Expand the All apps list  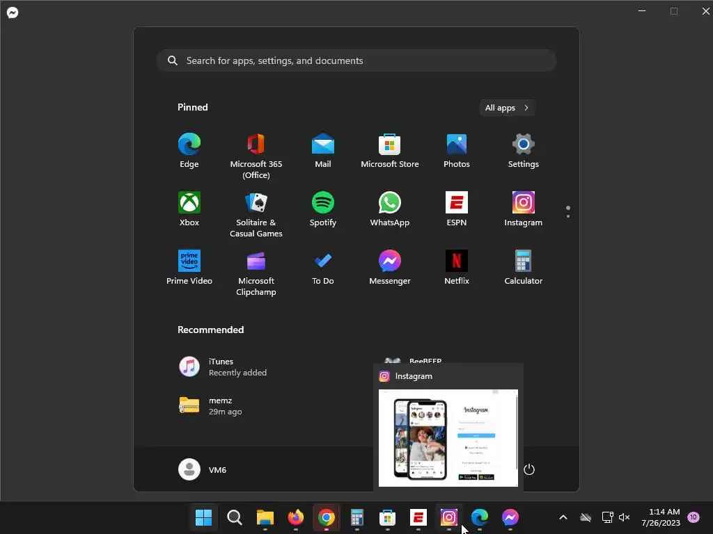pyautogui.click(x=507, y=108)
